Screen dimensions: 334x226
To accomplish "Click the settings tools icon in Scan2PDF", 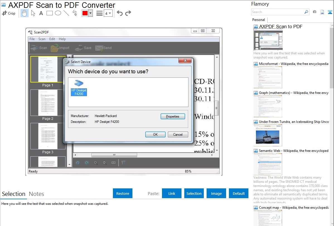I will click(x=123, y=163).
